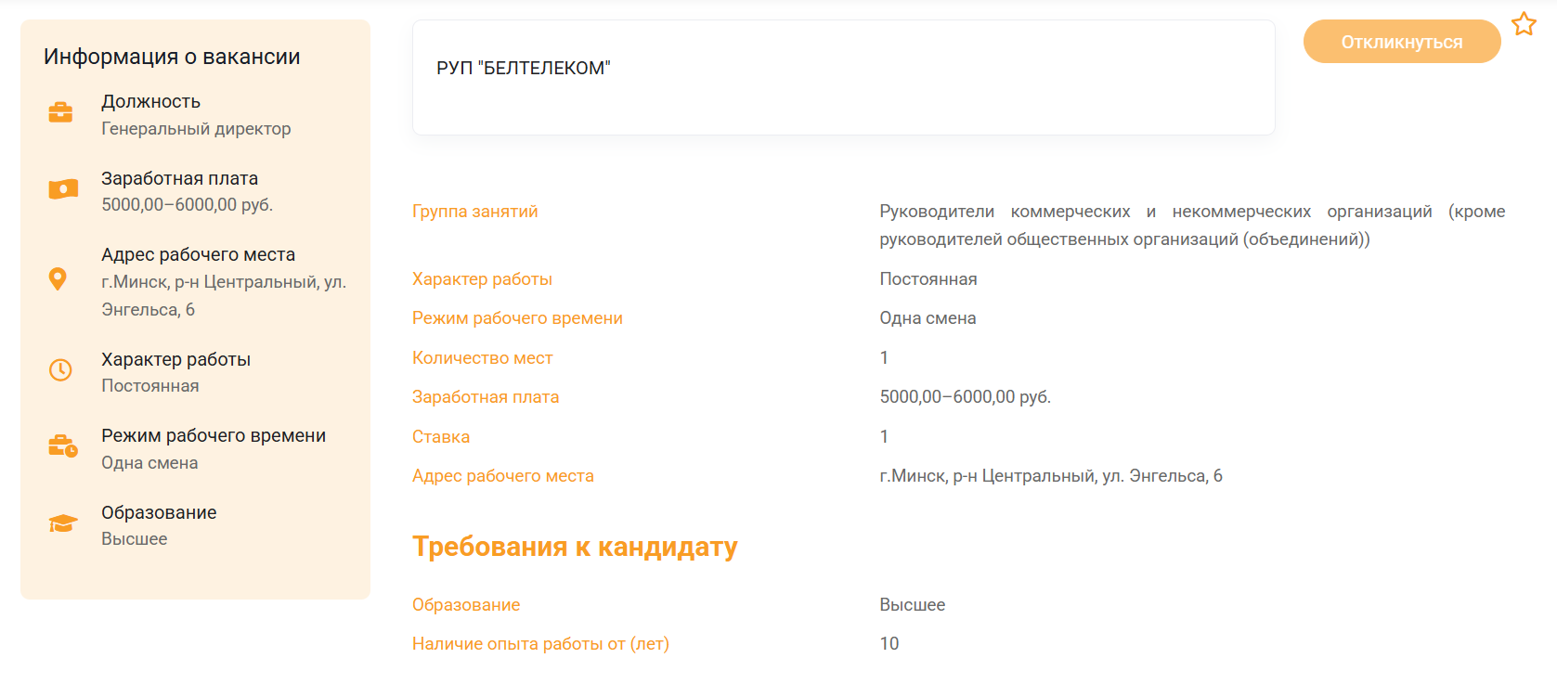1557x684 pixels.
Task: Click the graduation cap icon for education
Action: [62, 523]
